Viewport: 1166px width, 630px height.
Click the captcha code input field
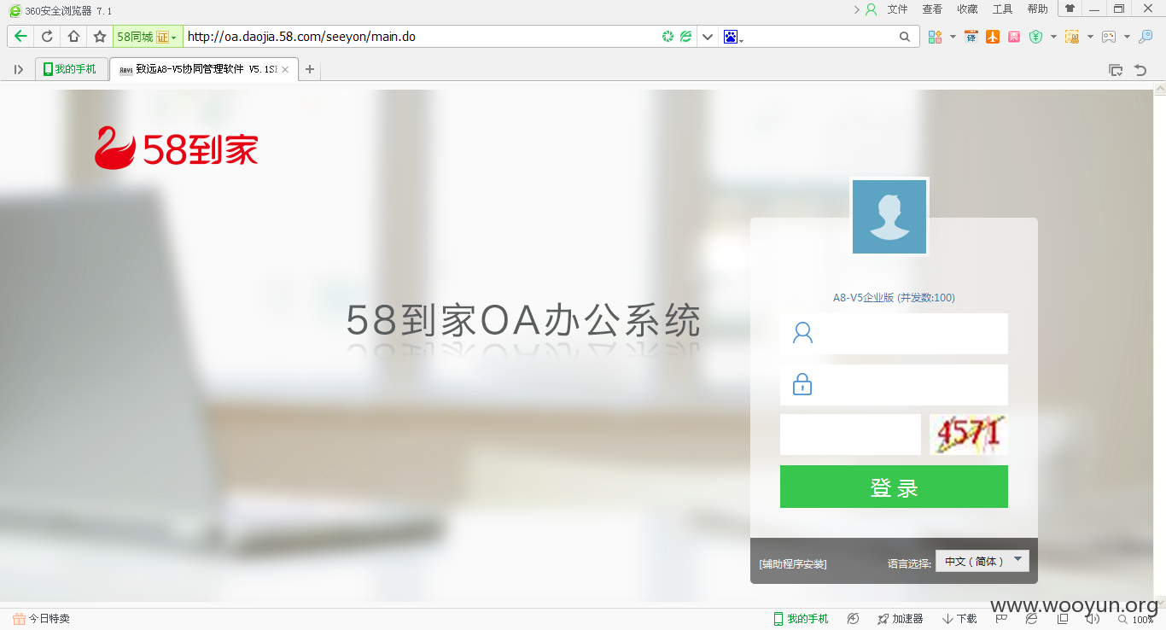[850, 435]
